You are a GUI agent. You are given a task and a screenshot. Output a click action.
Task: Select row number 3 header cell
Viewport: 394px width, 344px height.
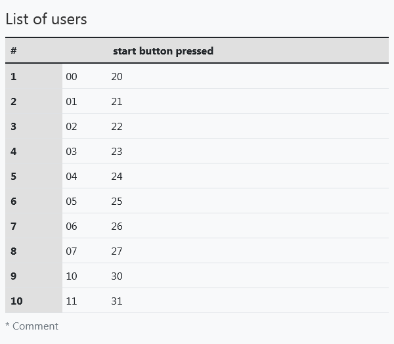[33, 126]
